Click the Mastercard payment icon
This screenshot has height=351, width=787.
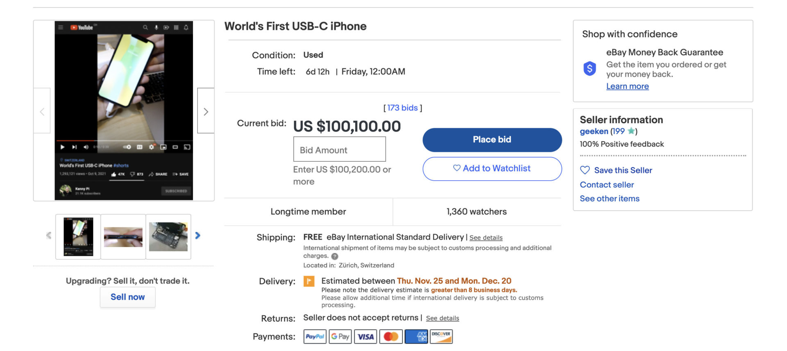click(391, 337)
